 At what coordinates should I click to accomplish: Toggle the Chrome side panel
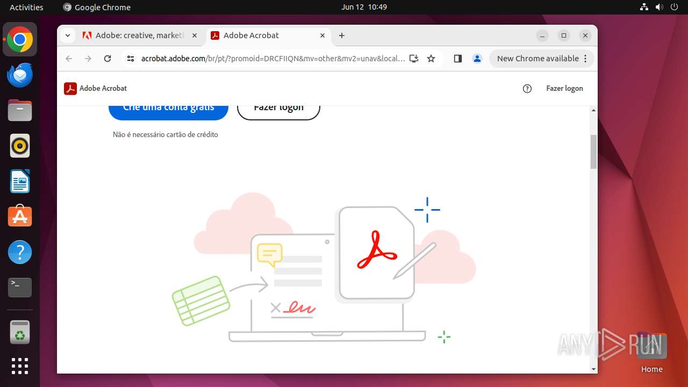pos(458,59)
